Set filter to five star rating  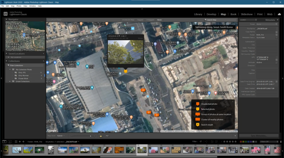[x=236, y=142]
